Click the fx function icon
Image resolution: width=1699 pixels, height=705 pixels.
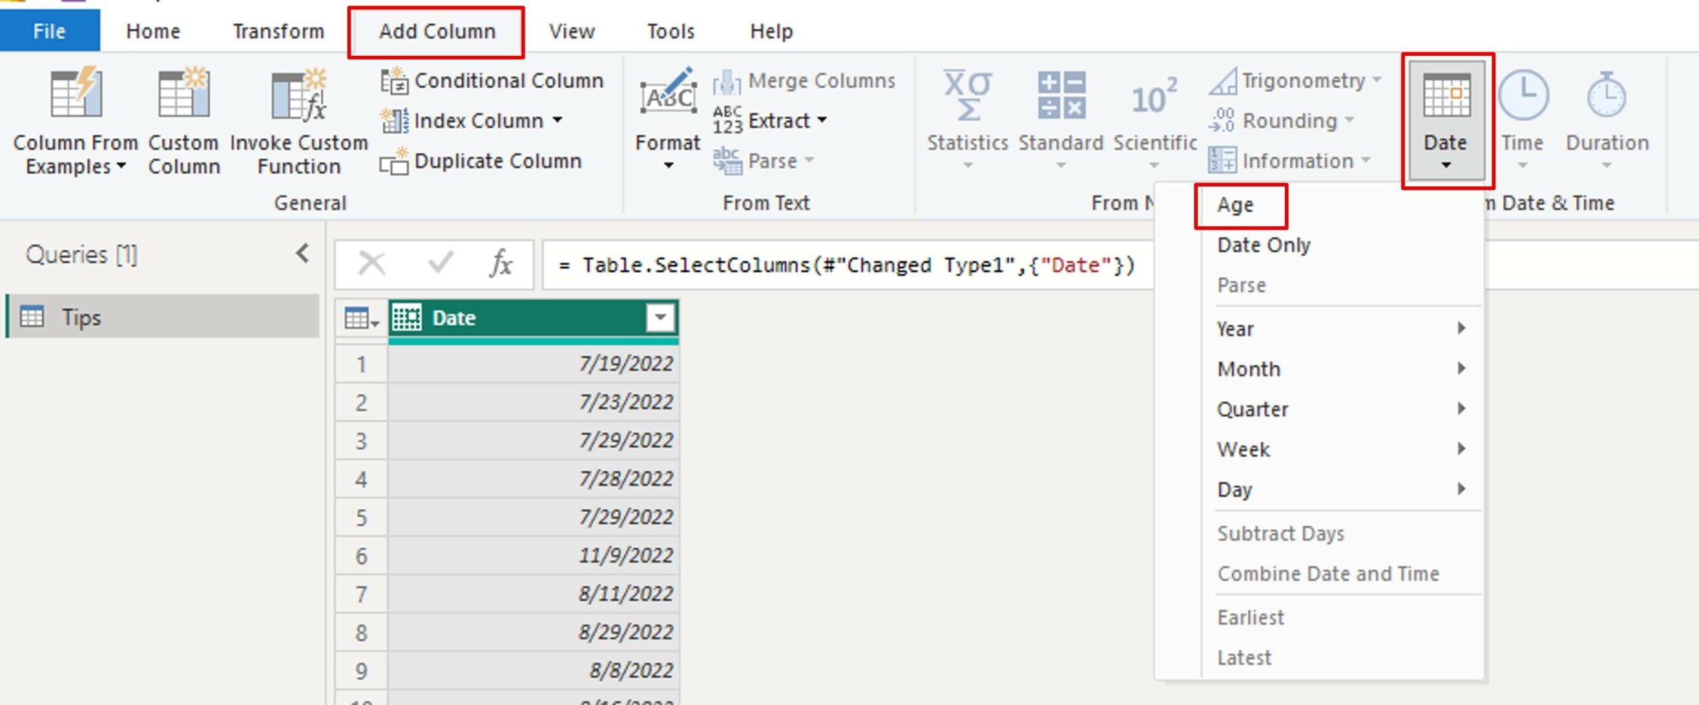click(x=500, y=264)
